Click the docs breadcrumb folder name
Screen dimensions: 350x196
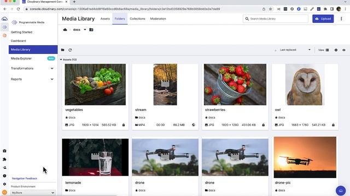click(x=77, y=29)
